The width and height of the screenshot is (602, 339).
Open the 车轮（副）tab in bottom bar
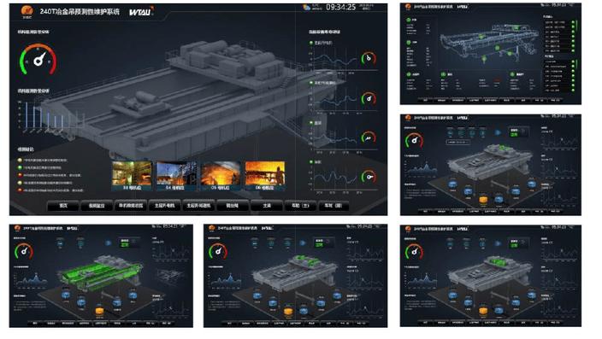333,206
